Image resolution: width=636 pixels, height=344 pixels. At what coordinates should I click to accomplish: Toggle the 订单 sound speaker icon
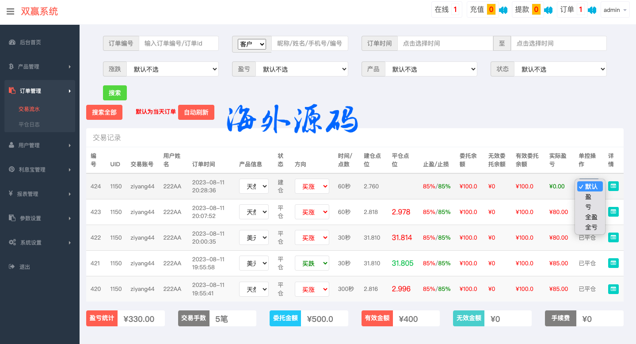[592, 10]
